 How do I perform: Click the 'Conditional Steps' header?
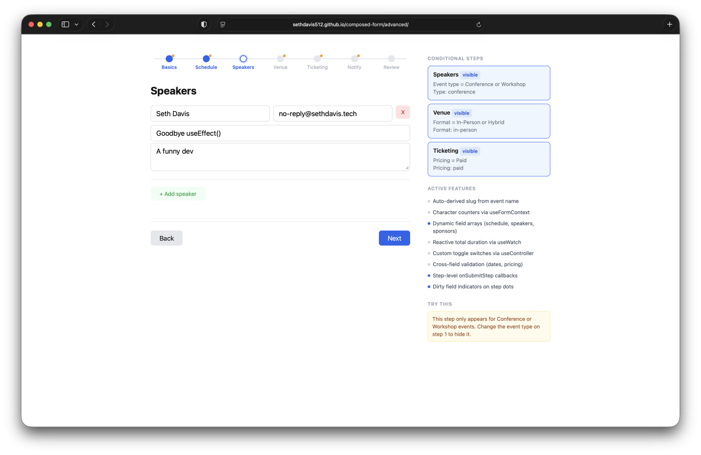click(456, 59)
